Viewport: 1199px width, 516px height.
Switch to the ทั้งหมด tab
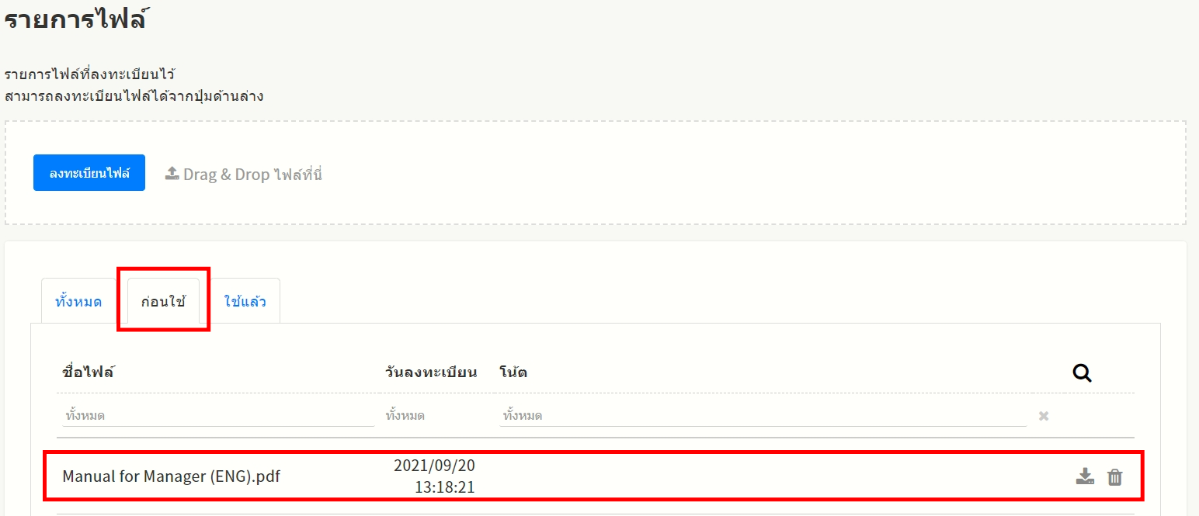pyautogui.click(x=78, y=301)
